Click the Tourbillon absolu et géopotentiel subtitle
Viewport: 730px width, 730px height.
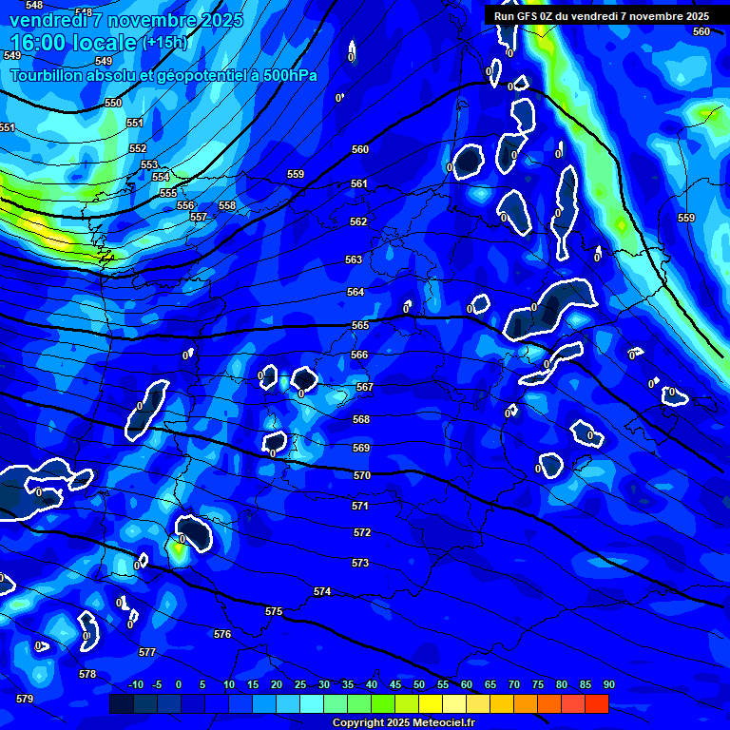(x=163, y=75)
